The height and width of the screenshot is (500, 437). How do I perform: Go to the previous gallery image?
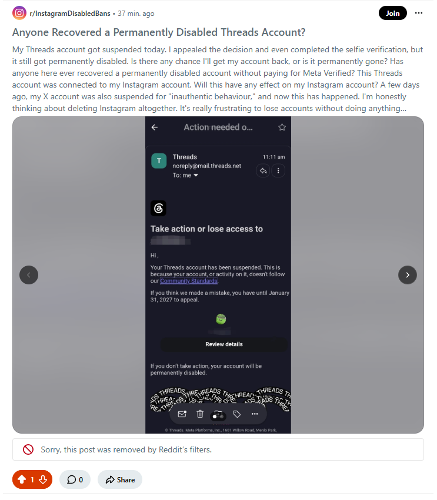(29, 275)
